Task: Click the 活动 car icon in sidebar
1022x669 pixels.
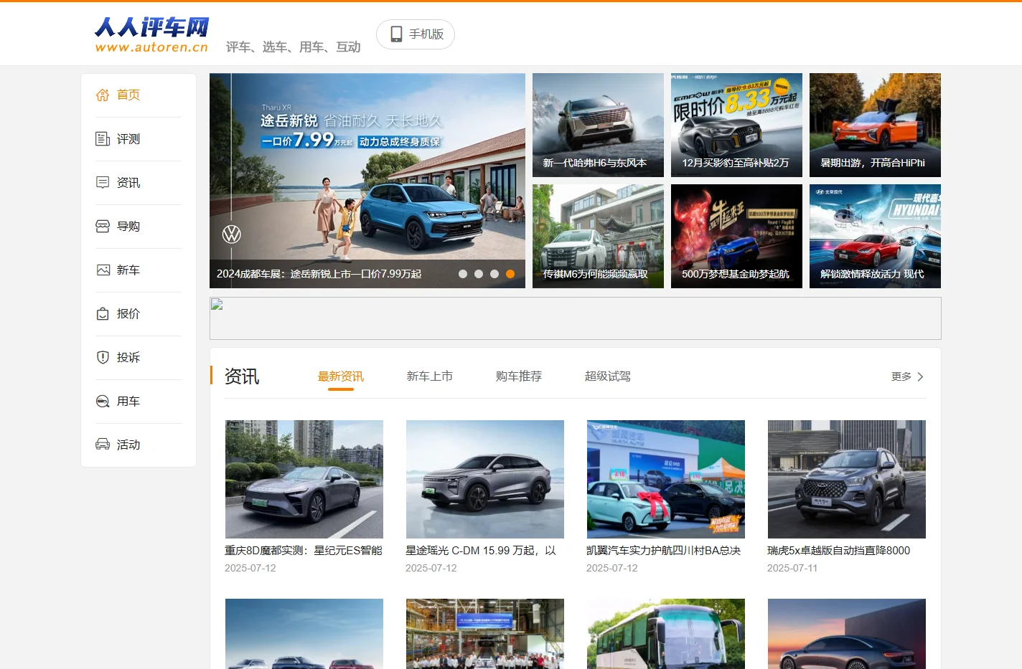Action: click(x=103, y=445)
